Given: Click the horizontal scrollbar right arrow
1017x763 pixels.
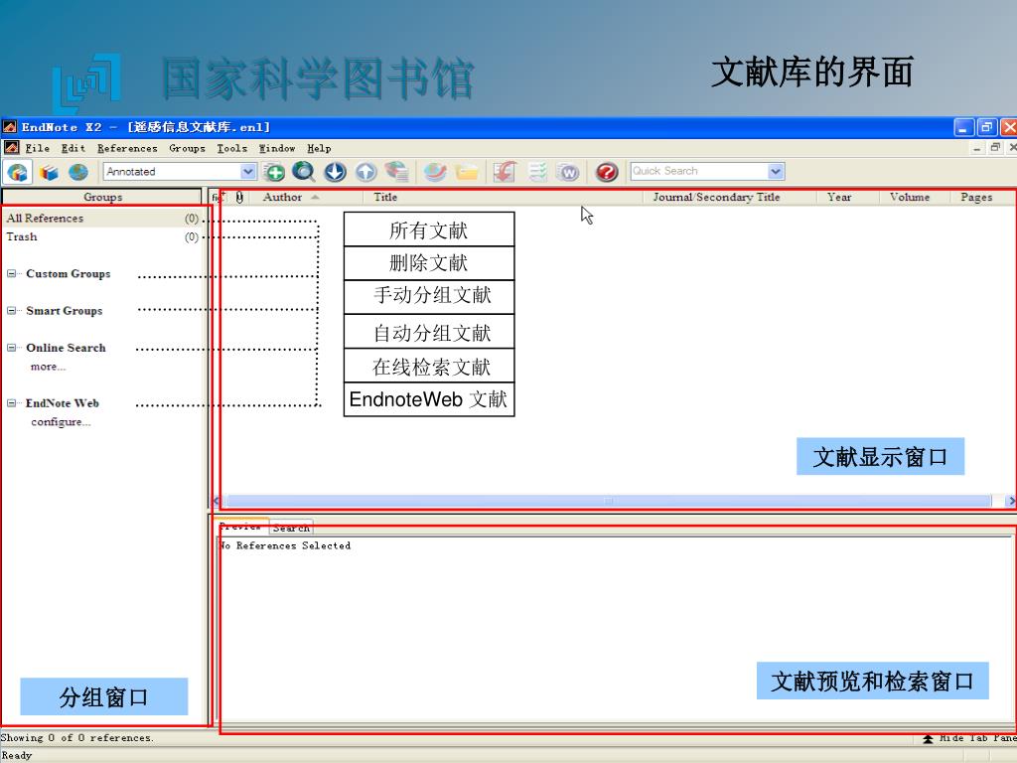Looking at the screenshot, I should 1010,501.
